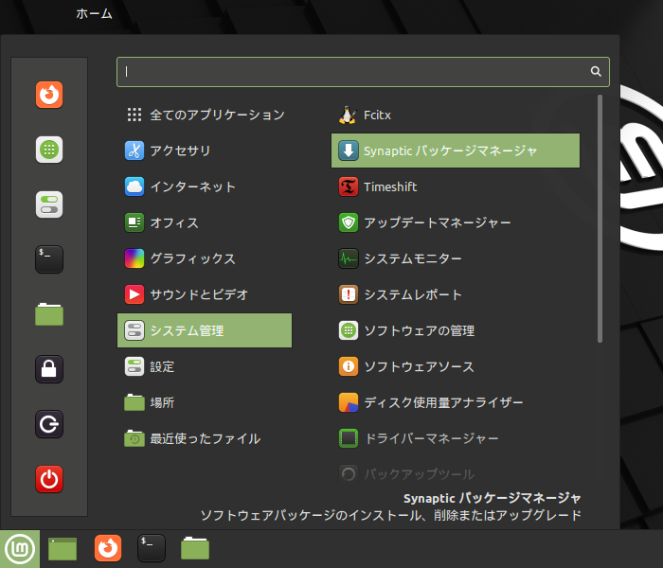Viewport: 663px width, 568px height.
Task: Open ディスク使用量アナライザー
Action: [456, 402]
